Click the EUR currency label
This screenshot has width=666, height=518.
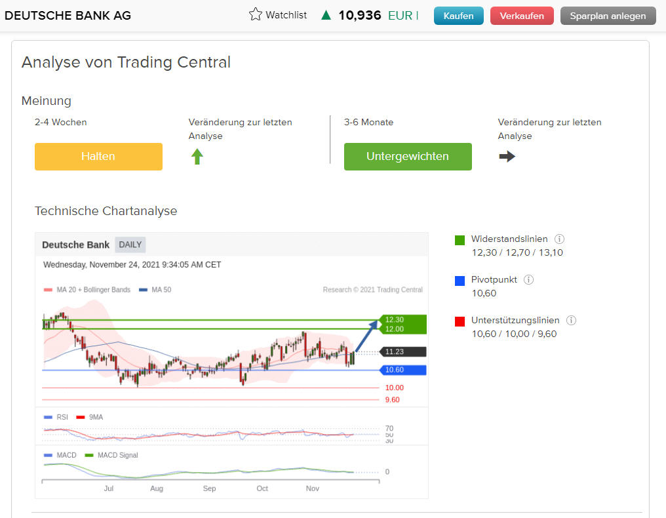pyautogui.click(x=400, y=16)
